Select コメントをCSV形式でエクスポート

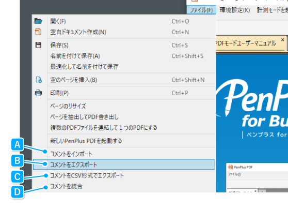(x=123, y=175)
